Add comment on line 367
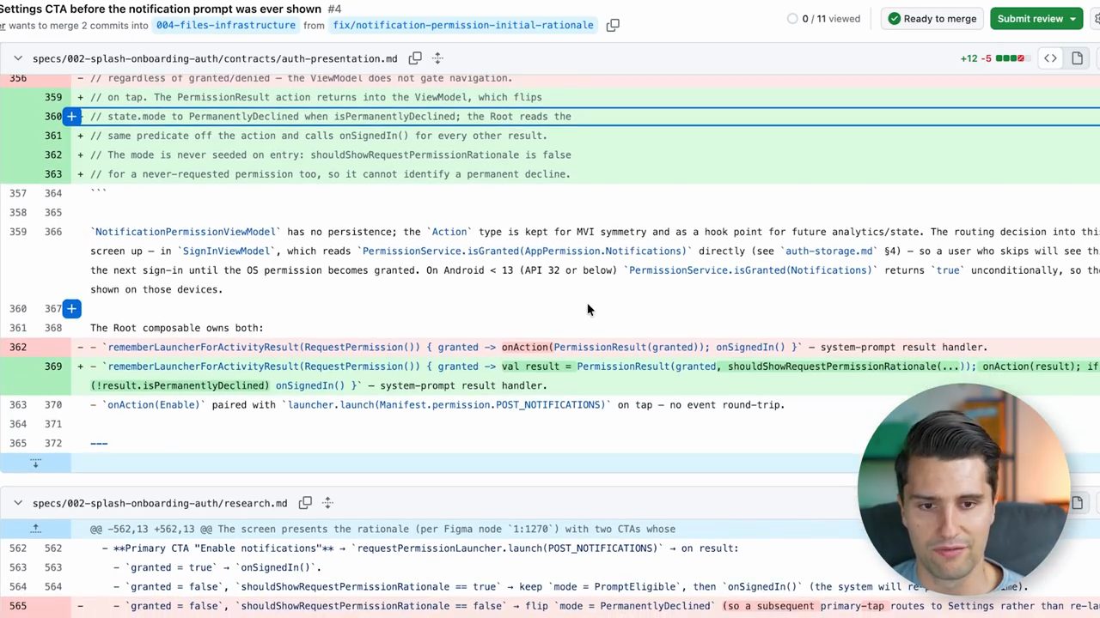Viewport: 1100px width, 618px height. pos(72,308)
